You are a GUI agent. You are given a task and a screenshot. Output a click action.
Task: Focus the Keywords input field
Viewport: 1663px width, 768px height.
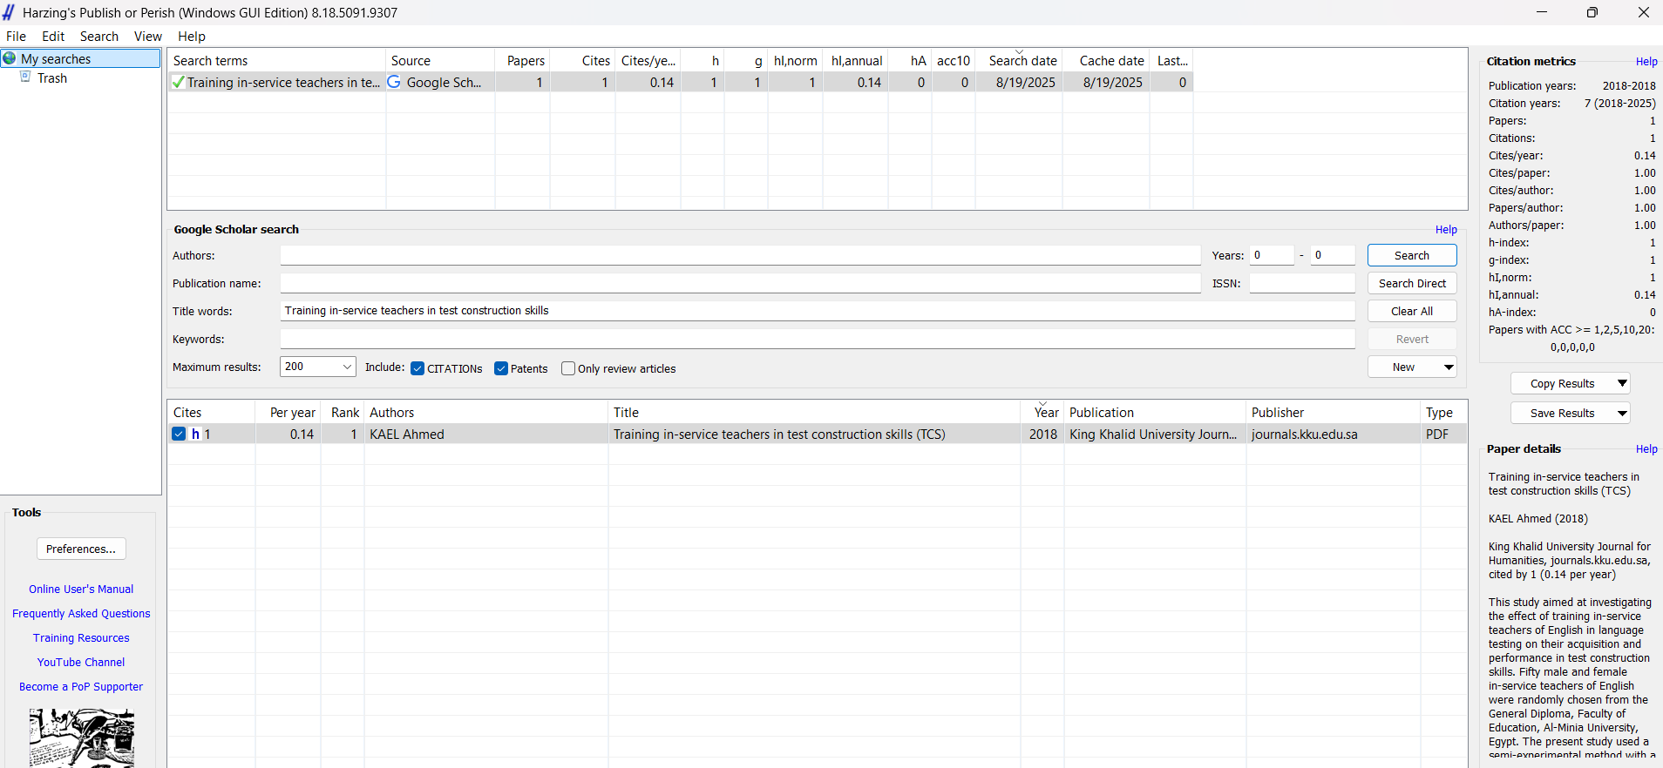point(818,339)
